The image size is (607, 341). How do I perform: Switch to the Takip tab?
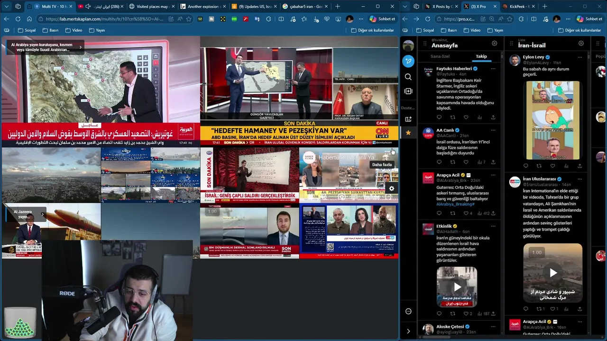click(481, 56)
